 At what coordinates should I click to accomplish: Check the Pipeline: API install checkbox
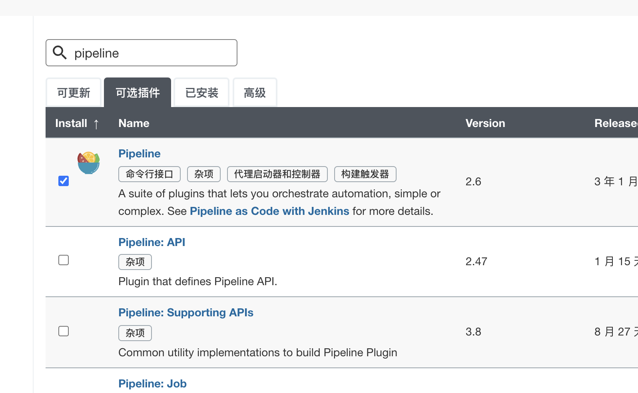(x=64, y=260)
